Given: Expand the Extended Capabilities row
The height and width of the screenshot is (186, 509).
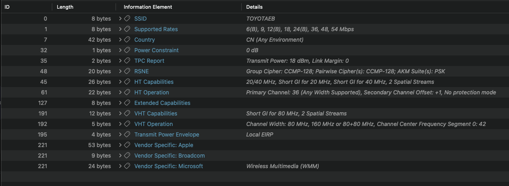Looking at the screenshot, I should pyautogui.click(x=120, y=103).
